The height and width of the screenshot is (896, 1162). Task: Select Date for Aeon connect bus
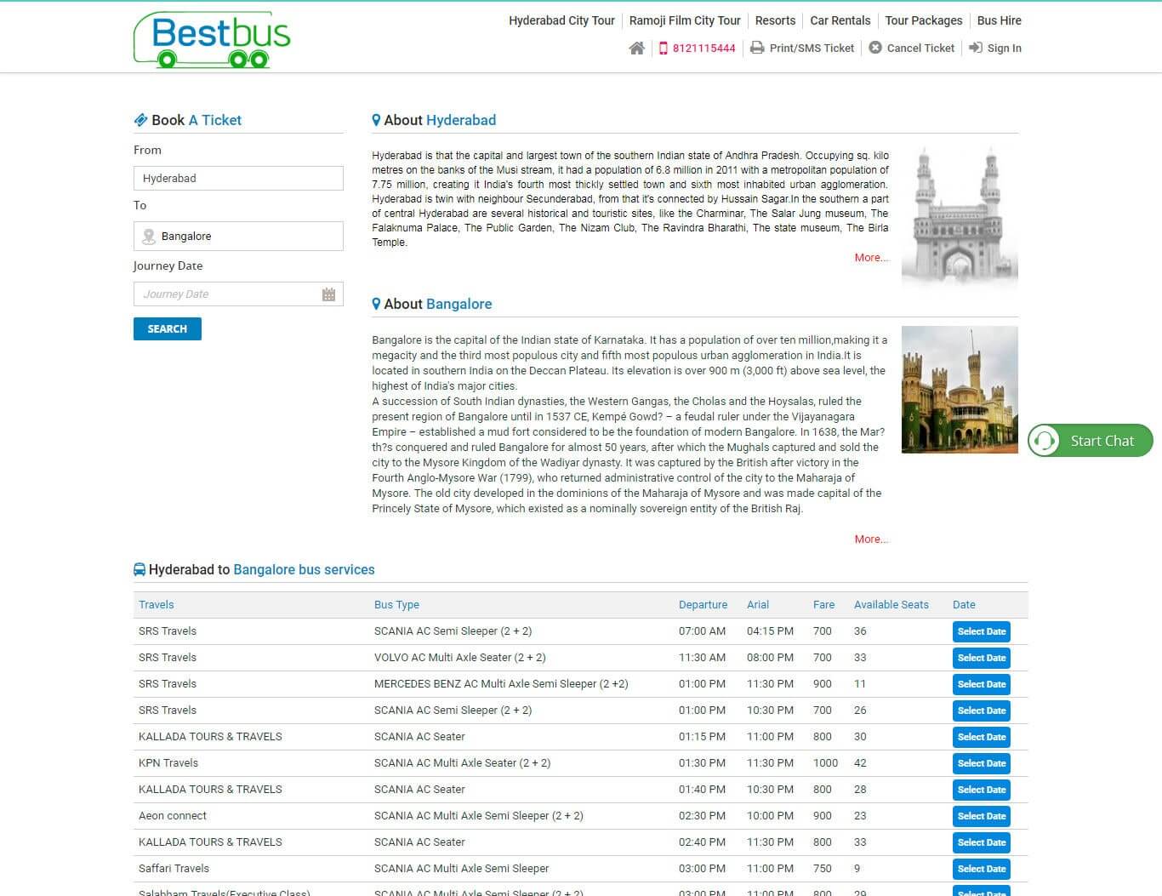982,817
